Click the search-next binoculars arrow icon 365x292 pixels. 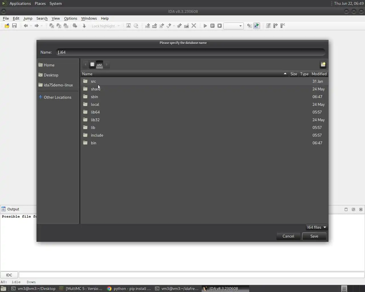click(75, 26)
